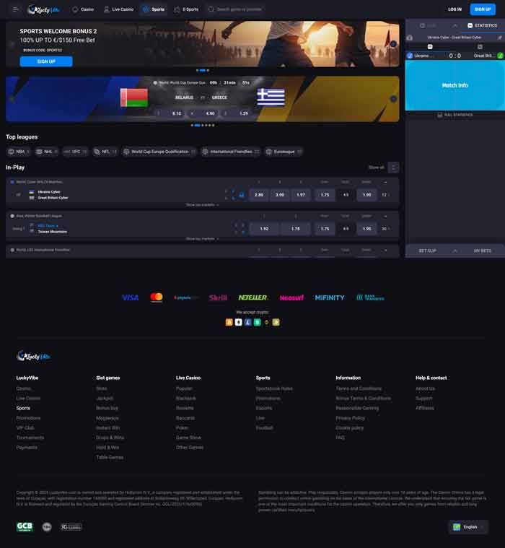Open the hamburger menu icon
The height and width of the screenshot is (548, 505).
[15, 9]
